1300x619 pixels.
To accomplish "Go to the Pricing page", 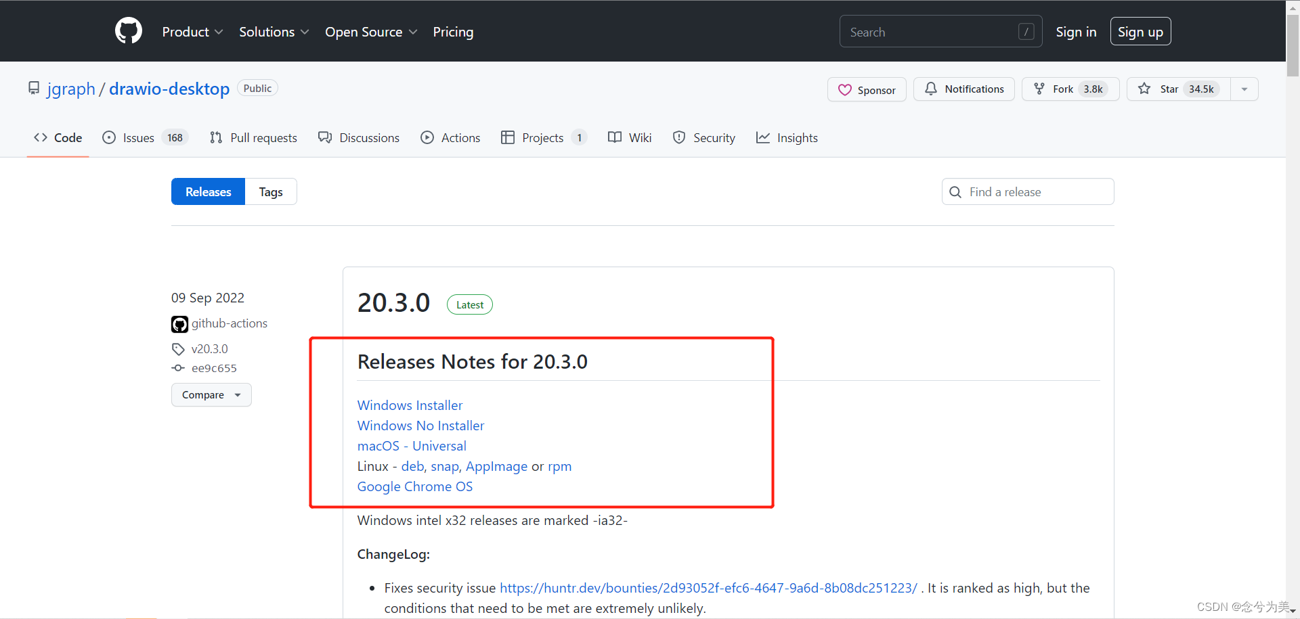I will (453, 32).
